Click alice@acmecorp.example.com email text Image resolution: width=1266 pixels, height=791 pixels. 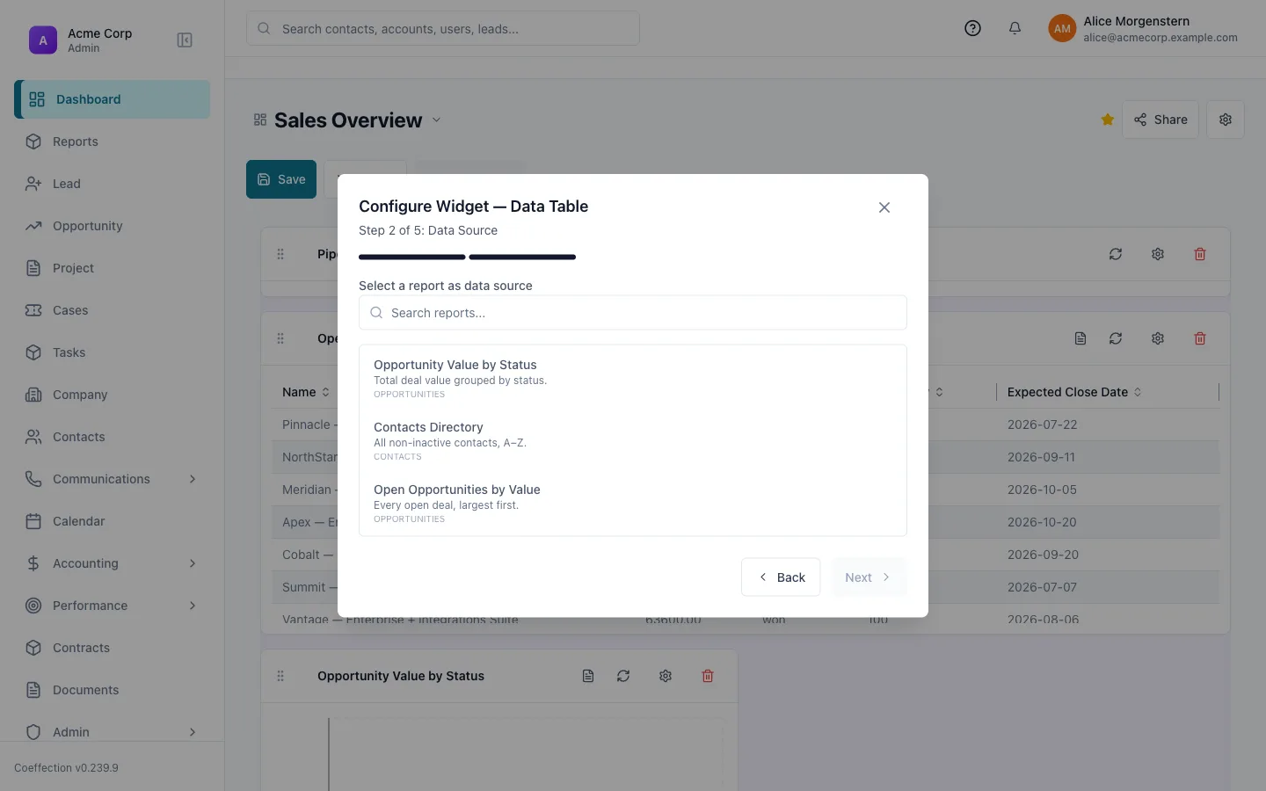point(1160,38)
